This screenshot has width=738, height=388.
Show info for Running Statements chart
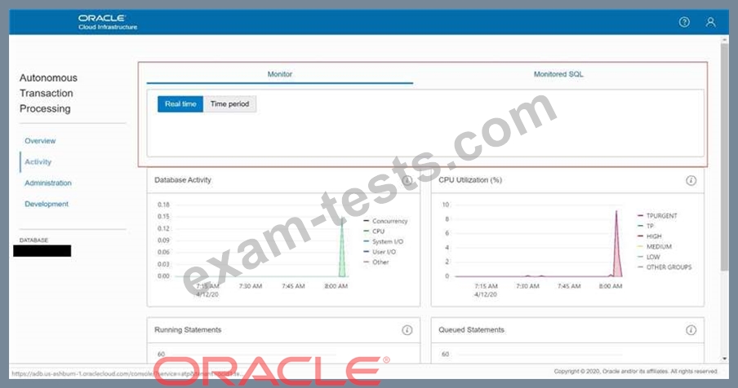pos(407,330)
